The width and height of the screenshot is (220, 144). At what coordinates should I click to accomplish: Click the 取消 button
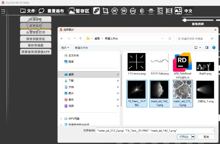point(207,137)
